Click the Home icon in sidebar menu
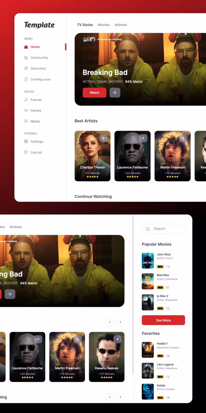This screenshot has width=206, height=413. pos(26,47)
